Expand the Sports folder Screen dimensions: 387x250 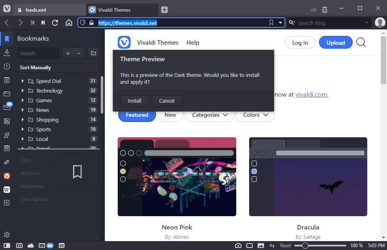coord(23,130)
